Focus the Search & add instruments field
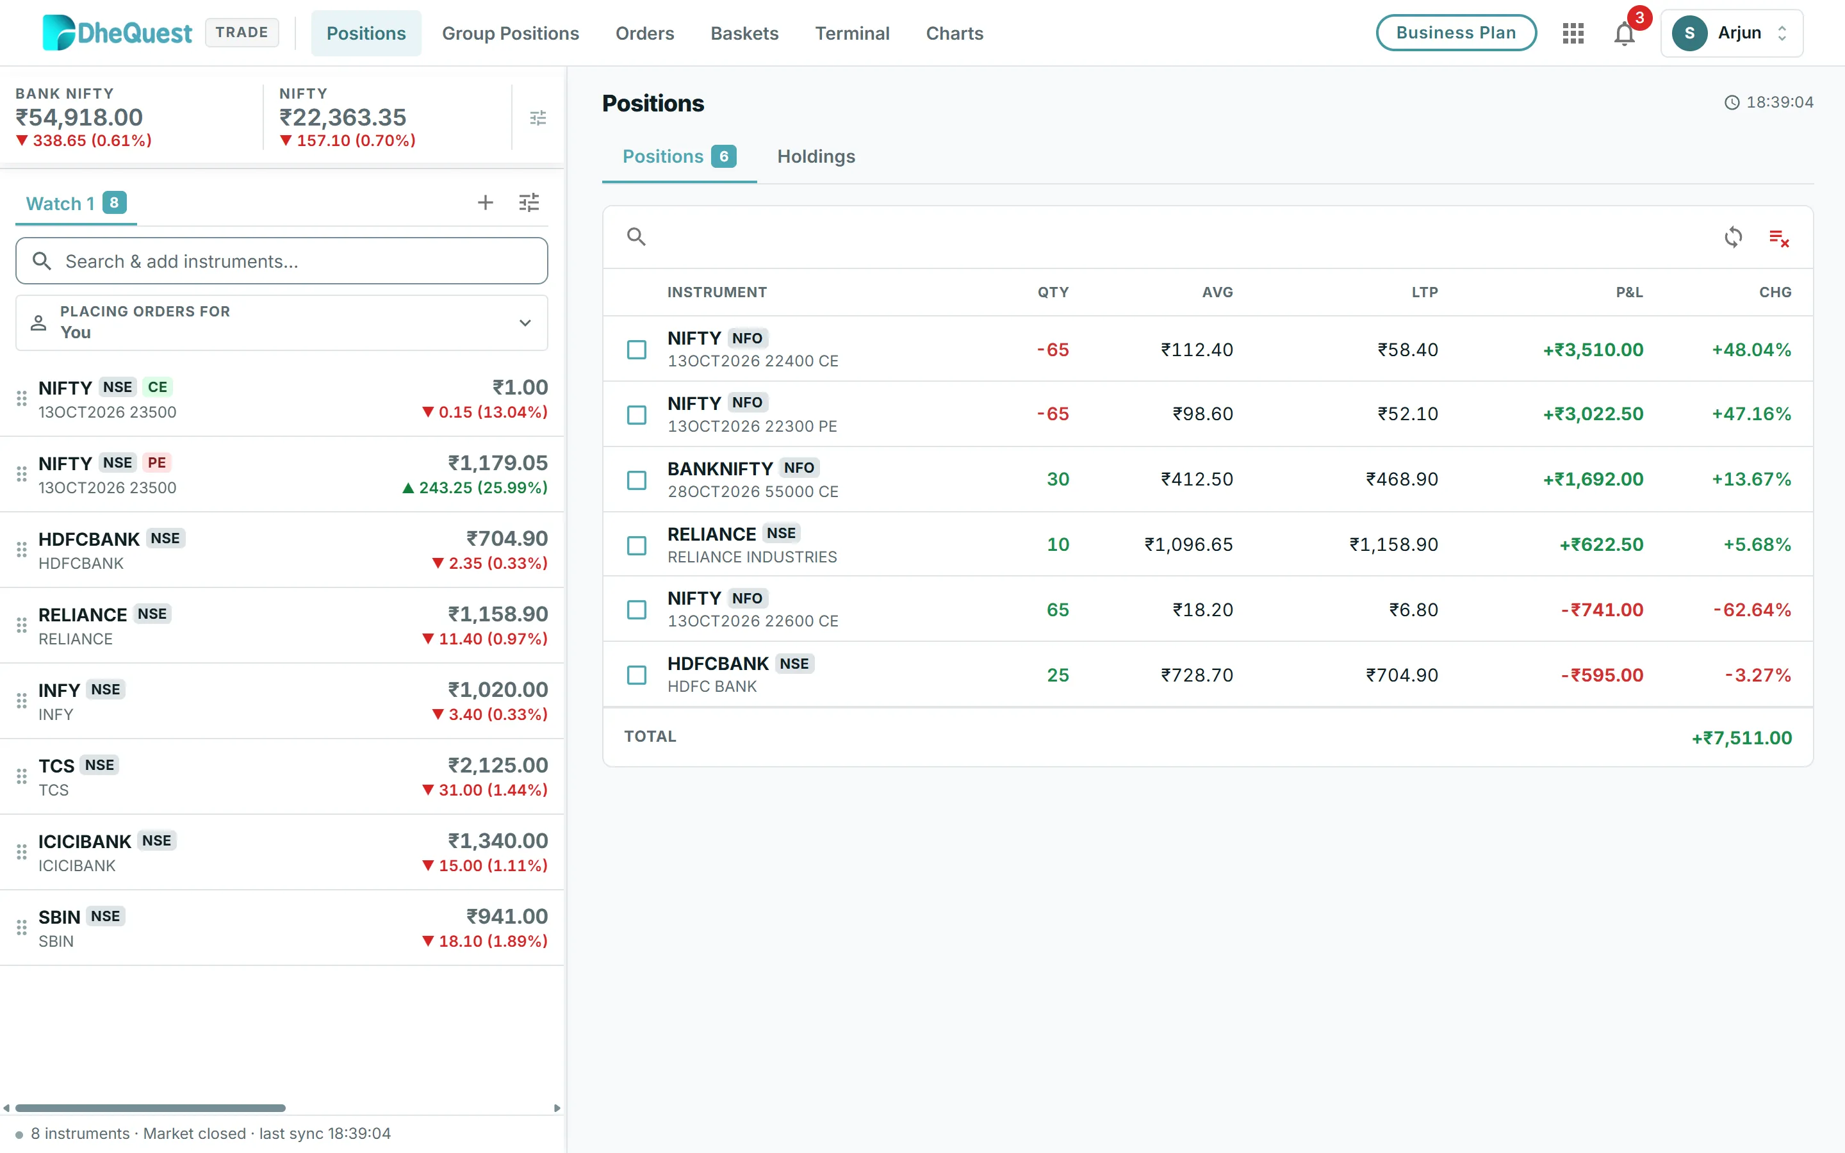The image size is (1845, 1153). (281, 261)
